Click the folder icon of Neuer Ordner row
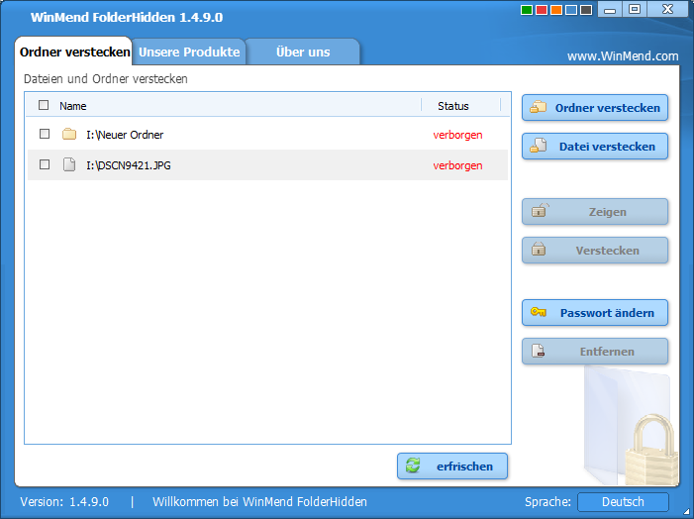Screen dimensions: 694x519 69,134
